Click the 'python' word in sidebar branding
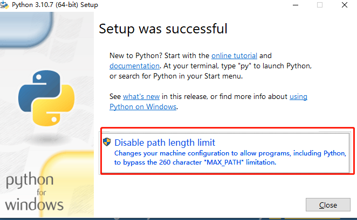357x220 pixels. (x=30, y=180)
